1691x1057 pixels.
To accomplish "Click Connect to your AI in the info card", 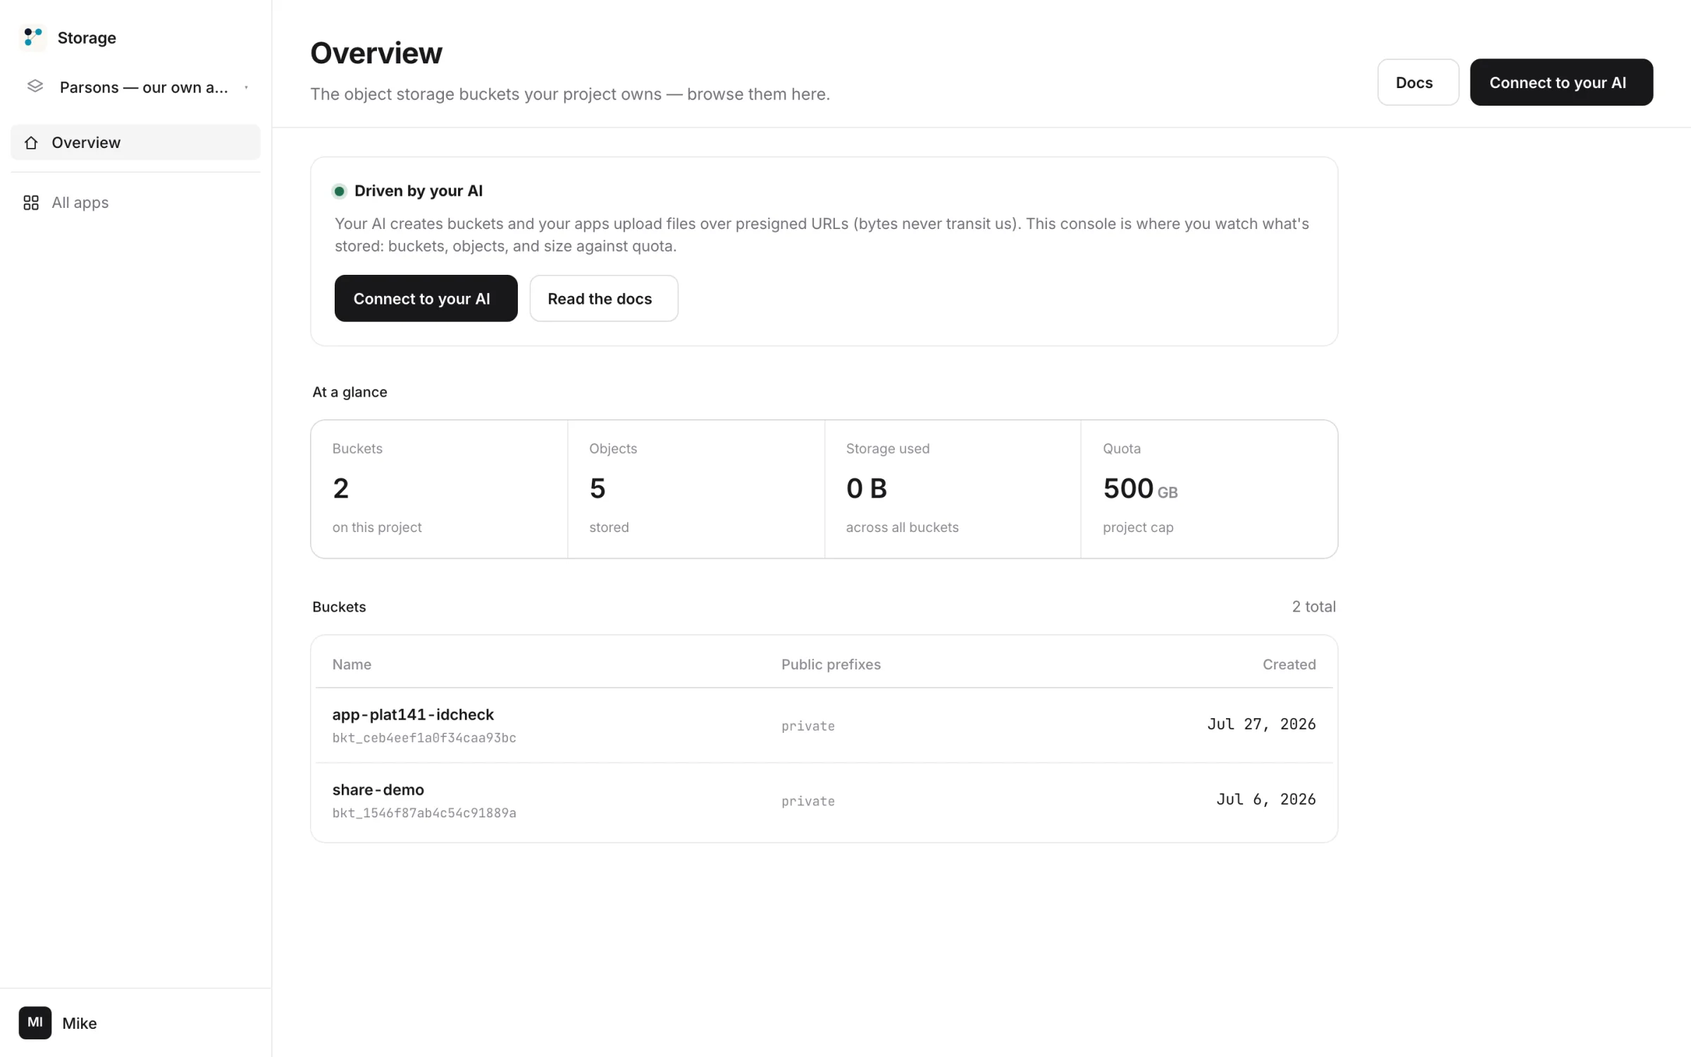I will point(426,299).
